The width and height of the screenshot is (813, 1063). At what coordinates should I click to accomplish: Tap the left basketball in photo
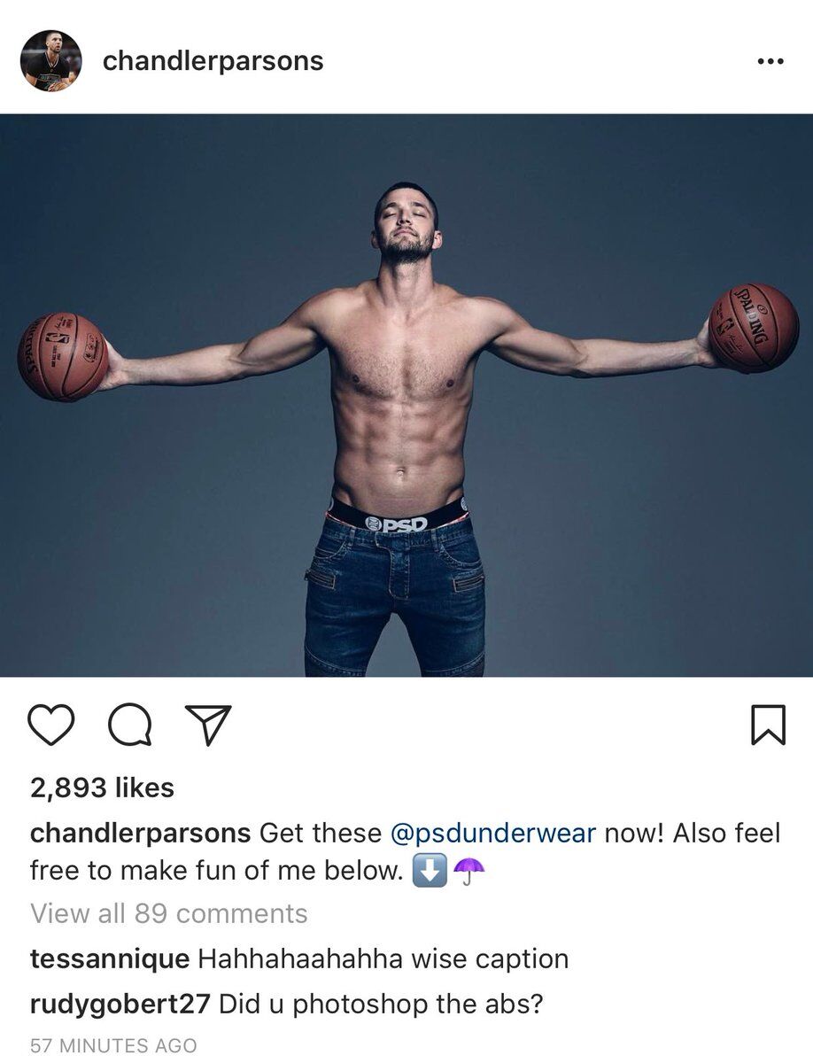pyautogui.click(x=62, y=356)
